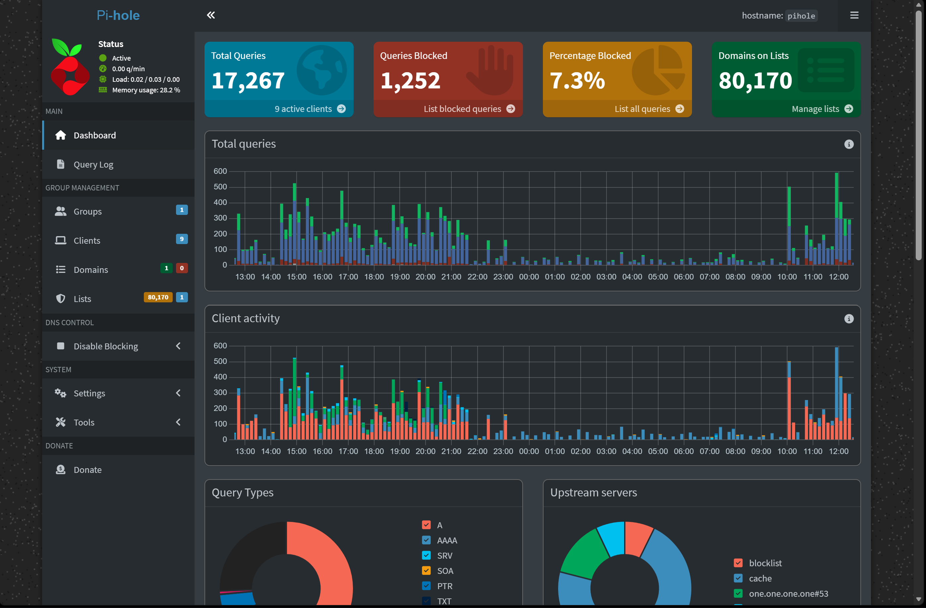The width and height of the screenshot is (926, 608).
Task: Toggle the AAAA query type checkbox
Action: tap(426, 540)
